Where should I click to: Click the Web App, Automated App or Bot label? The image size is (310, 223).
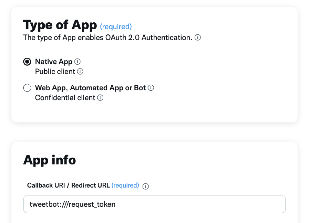point(90,88)
